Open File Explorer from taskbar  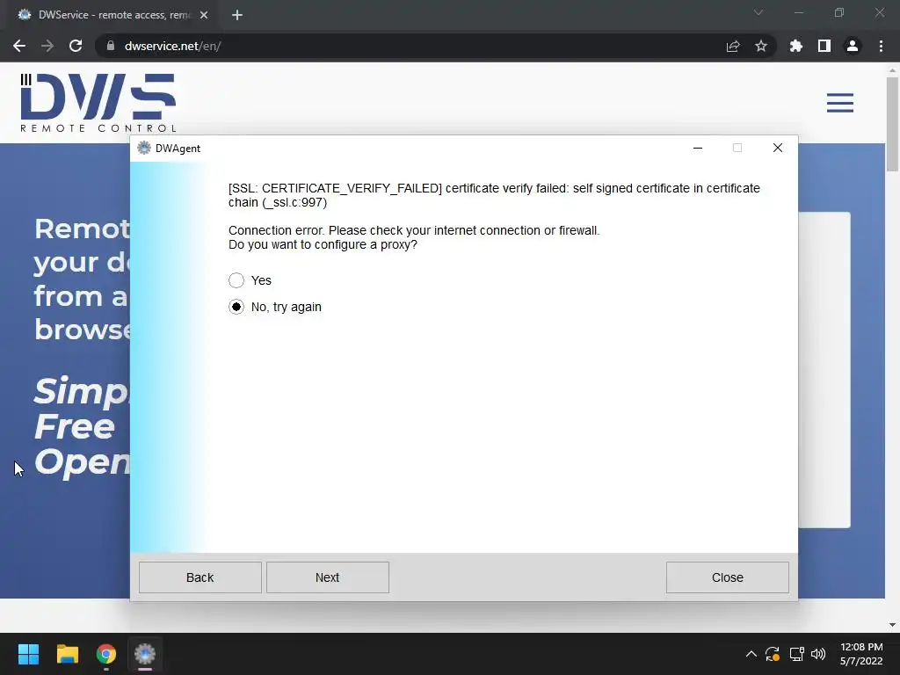[68, 654]
